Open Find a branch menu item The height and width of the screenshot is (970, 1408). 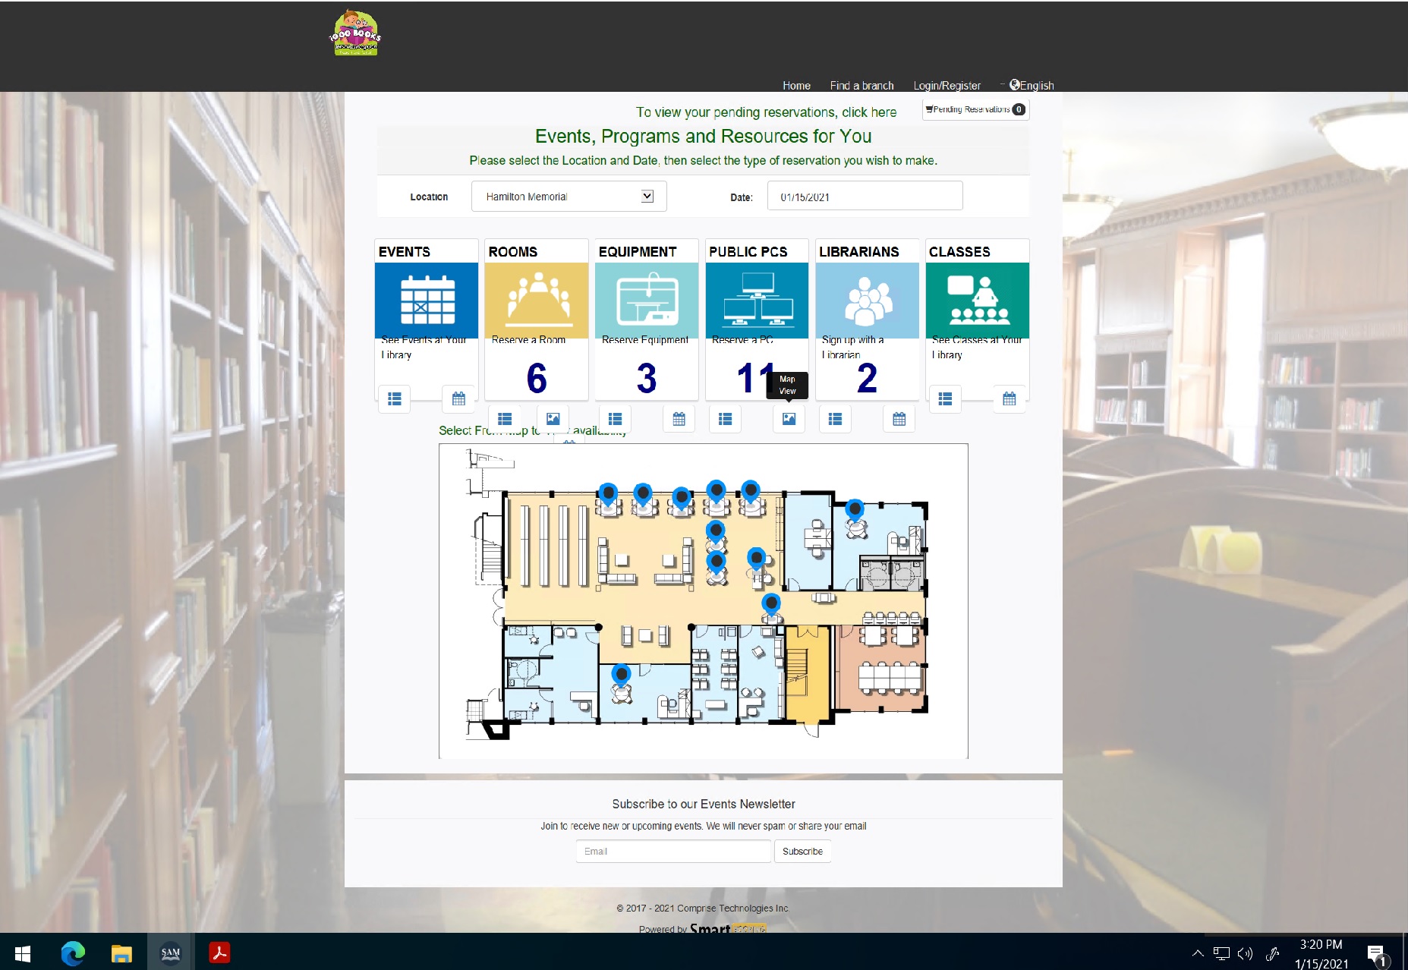pyautogui.click(x=861, y=86)
